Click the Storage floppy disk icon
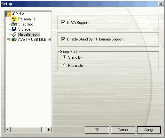This screenshot has width=165, height=138. point(14,29)
